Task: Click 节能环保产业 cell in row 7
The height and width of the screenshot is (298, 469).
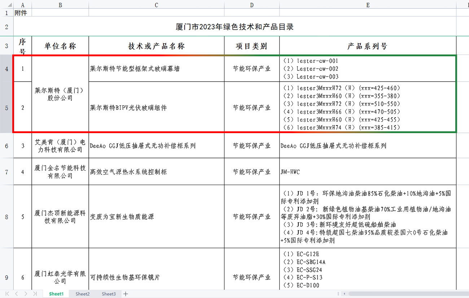Action: [251, 172]
